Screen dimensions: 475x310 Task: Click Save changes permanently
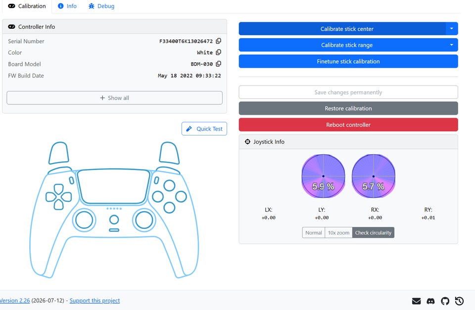[348, 92]
